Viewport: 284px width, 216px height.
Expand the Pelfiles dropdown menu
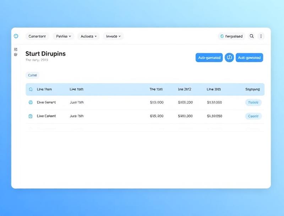64,36
